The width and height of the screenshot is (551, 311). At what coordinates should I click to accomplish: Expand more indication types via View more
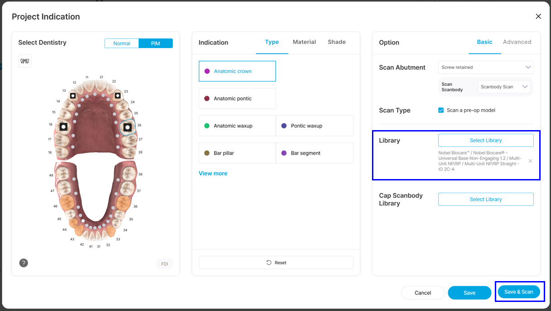(x=213, y=173)
